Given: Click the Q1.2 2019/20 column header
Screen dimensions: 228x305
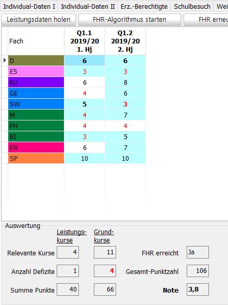Looking at the screenshot, I should [125, 41].
